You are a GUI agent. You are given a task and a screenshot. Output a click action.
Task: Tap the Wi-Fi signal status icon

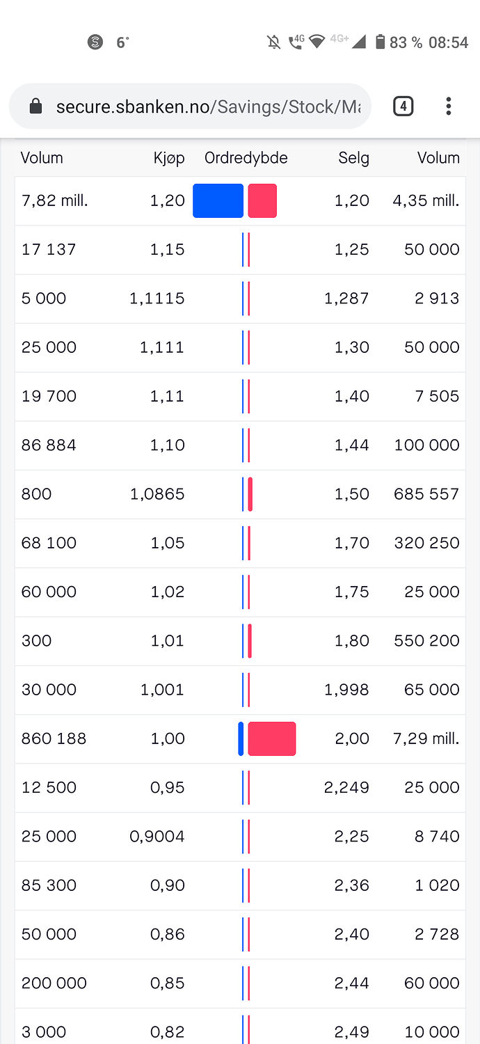[x=317, y=42]
